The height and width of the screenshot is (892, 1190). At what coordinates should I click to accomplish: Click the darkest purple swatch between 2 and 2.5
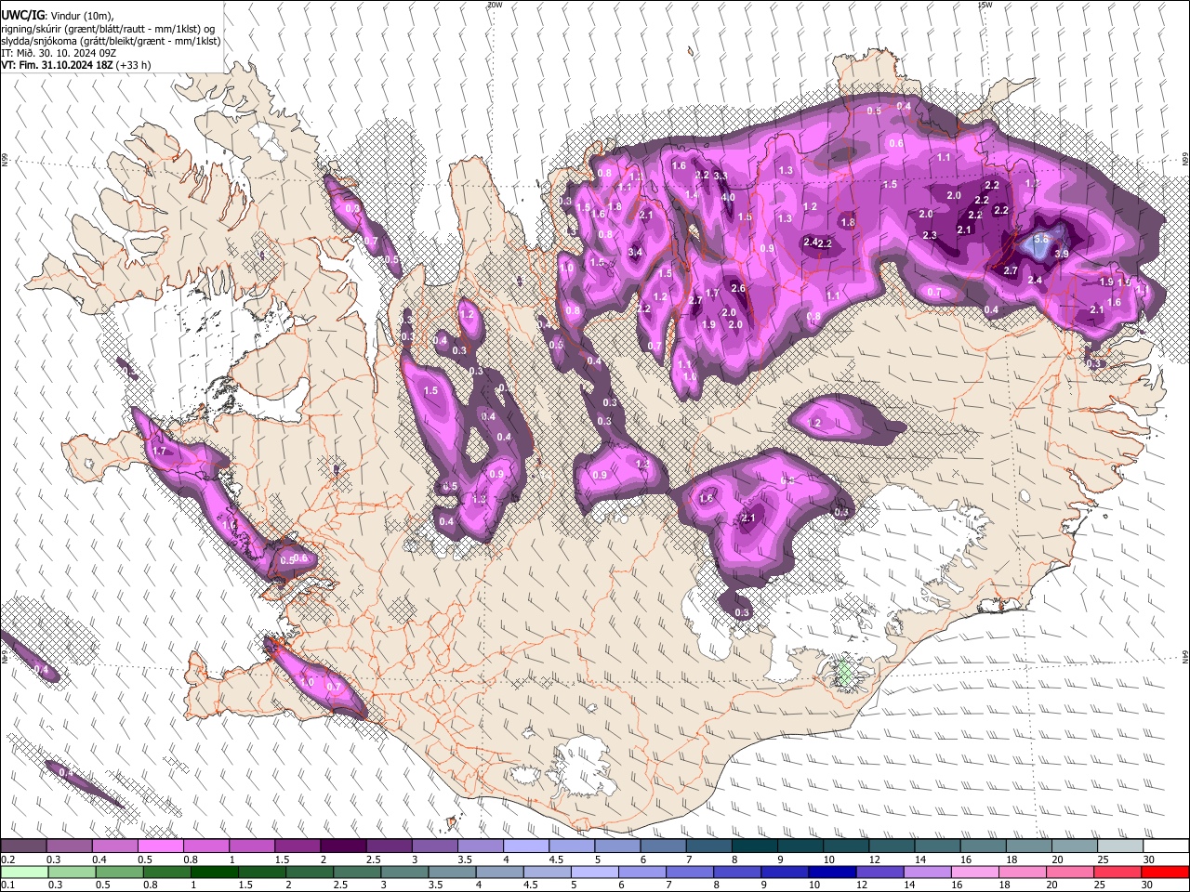pyautogui.click(x=343, y=846)
